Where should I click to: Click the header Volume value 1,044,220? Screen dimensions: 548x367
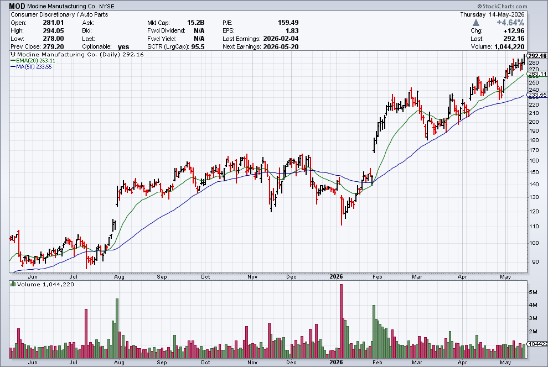(x=510, y=47)
